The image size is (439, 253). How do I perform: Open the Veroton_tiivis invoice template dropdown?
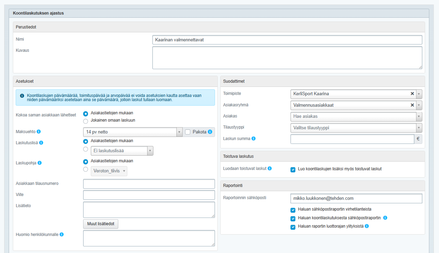109,171
